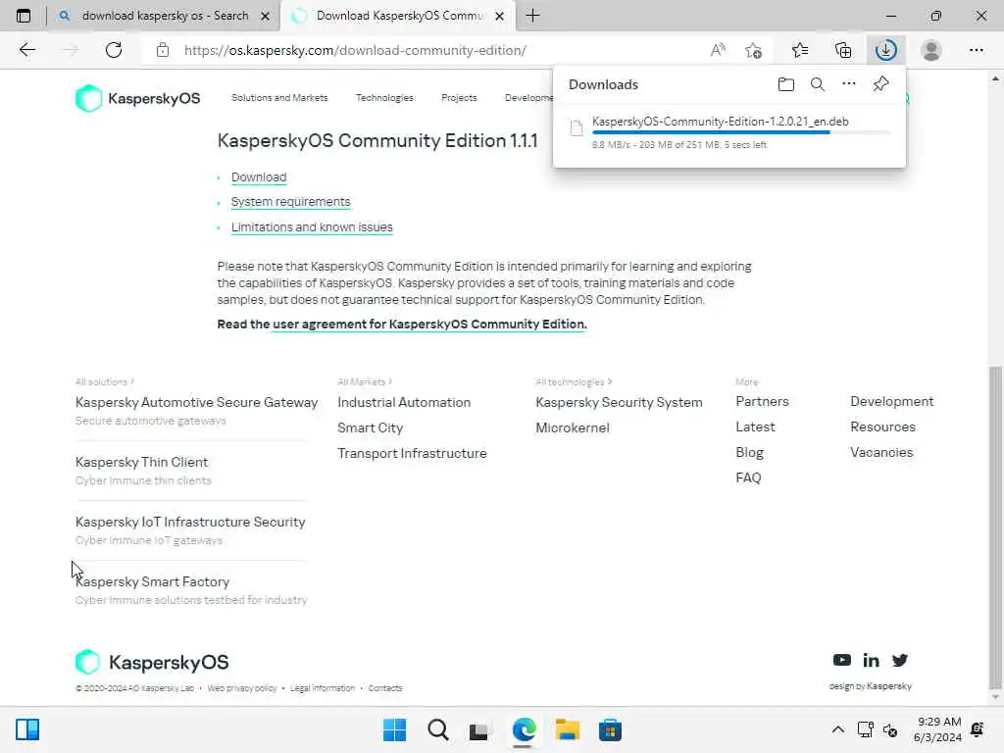Open the Widgets panel in the taskbar
The image size is (1004, 753).
point(27,729)
